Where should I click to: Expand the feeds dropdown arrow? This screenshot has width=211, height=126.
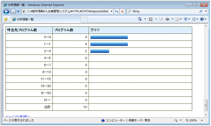156,19
